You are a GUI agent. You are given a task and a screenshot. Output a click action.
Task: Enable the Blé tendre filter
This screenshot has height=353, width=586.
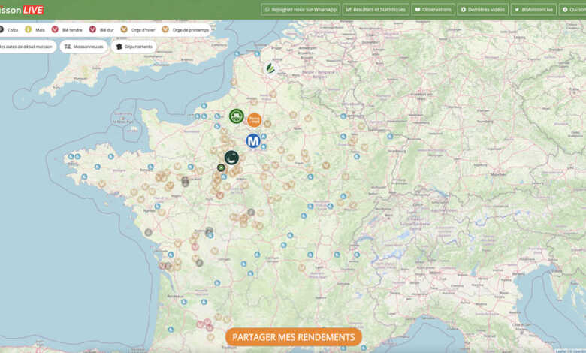tap(66, 29)
